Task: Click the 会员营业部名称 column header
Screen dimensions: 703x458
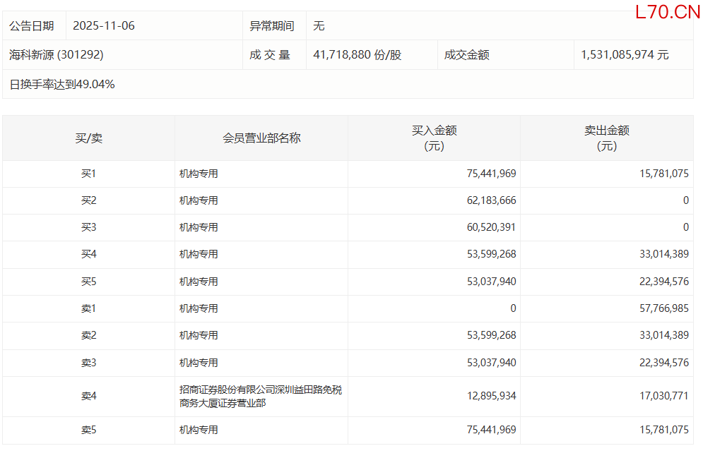Action: click(261, 138)
